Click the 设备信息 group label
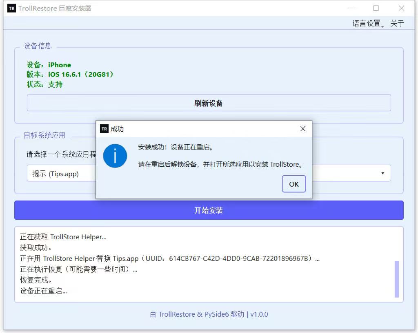This screenshot has height=333, width=418. 38,46
